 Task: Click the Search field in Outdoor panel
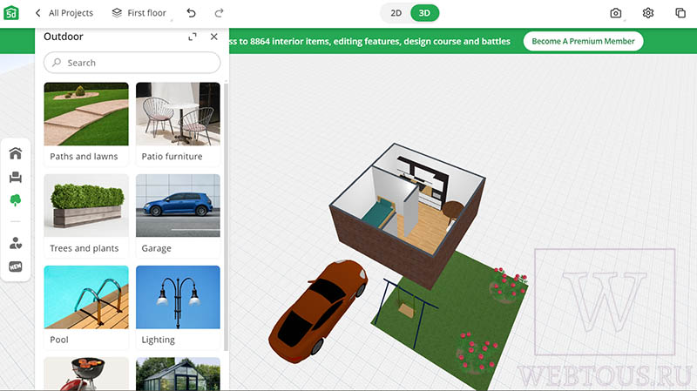tap(132, 63)
